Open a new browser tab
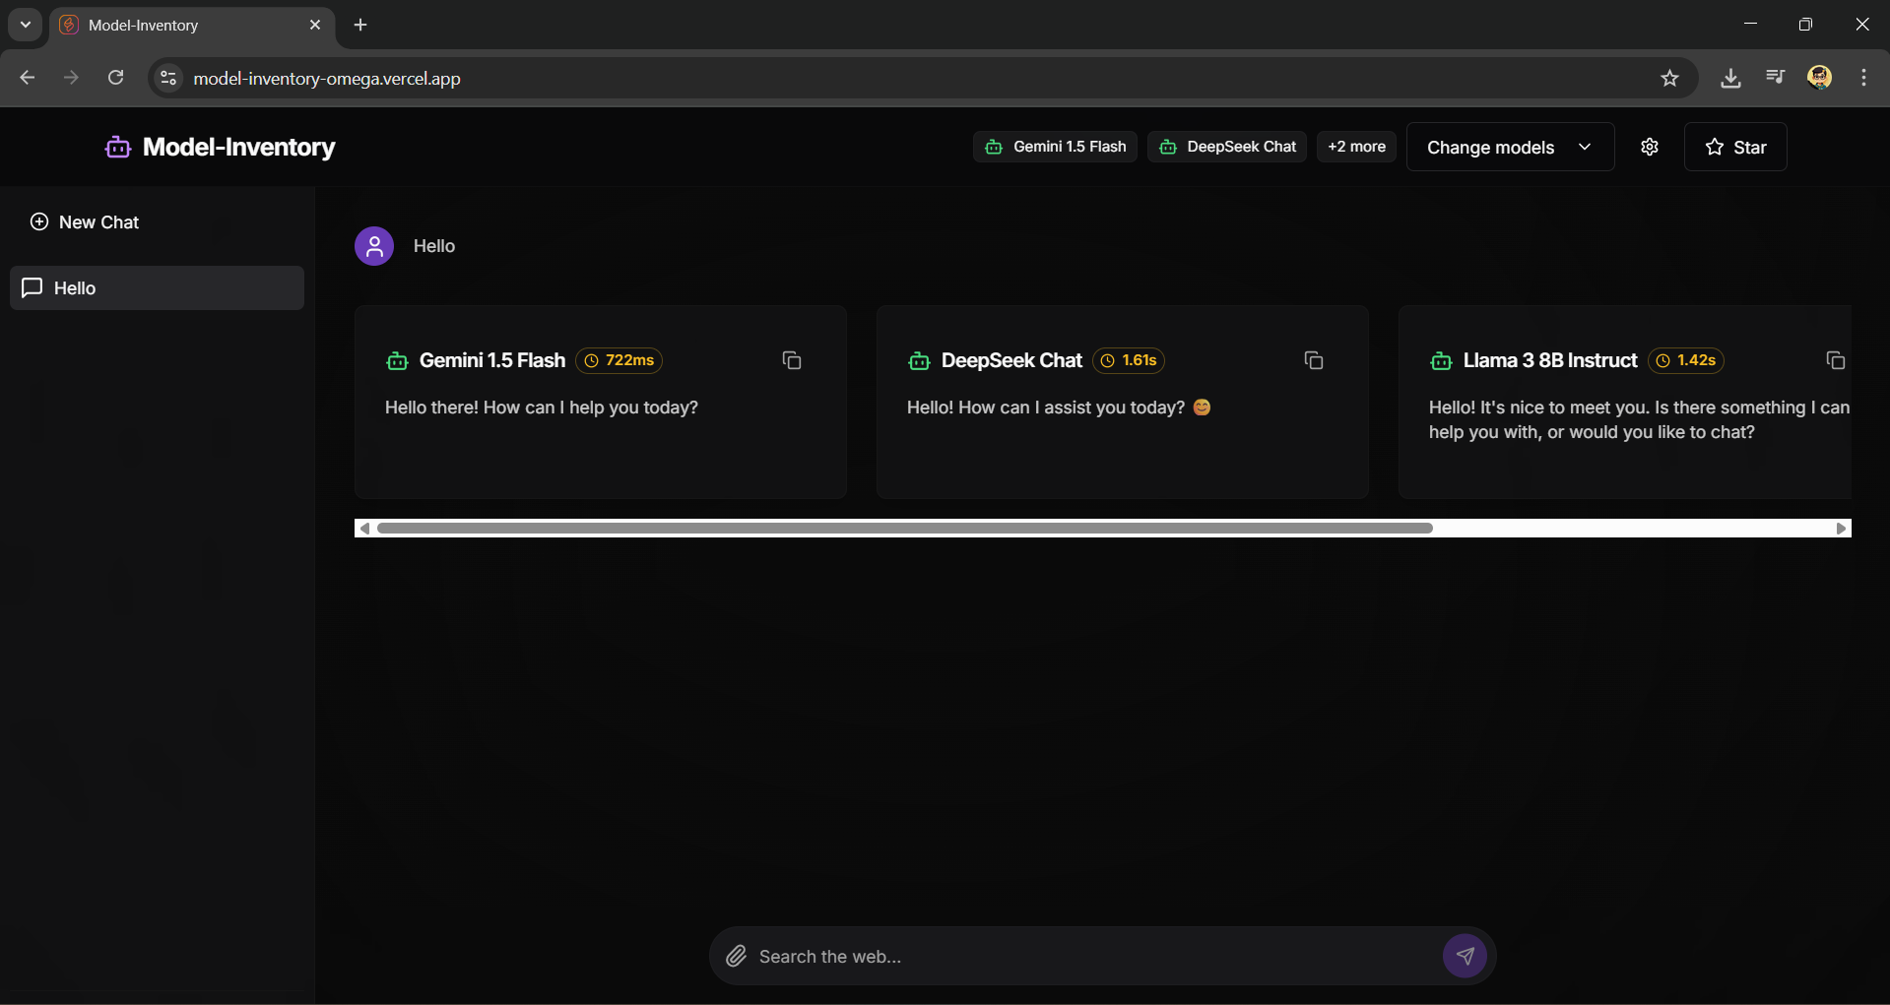The height and width of the screenshot is (1005, 1890). tap(360, 25)
